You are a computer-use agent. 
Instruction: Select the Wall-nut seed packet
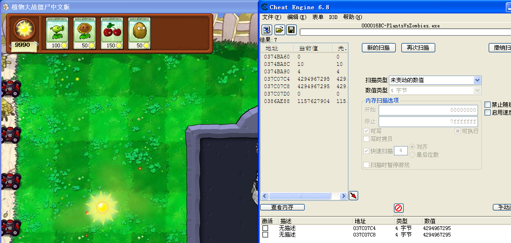pyautogui.click(x=139, y=33)
